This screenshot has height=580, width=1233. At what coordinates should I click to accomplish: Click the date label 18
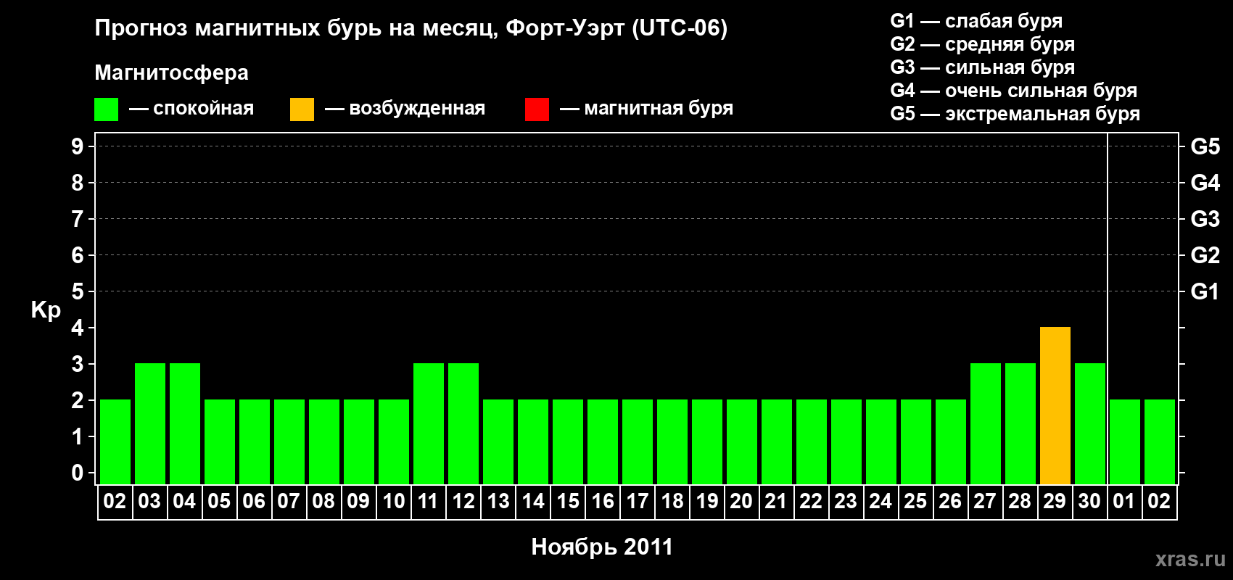pos(672,501)
